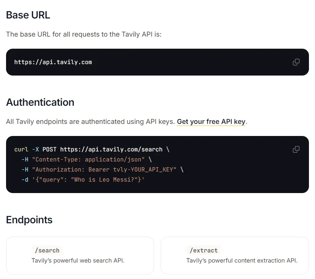Click the 'Base URL' section heading
Viewport: 315px width, 279px height.
click(x=28, y=15)
